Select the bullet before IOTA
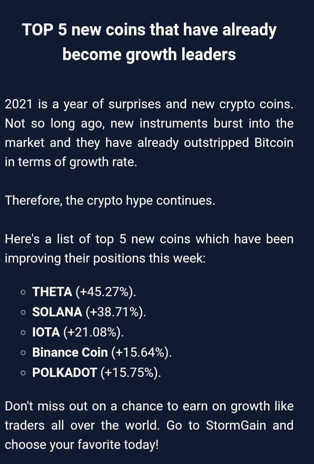 [x=23, y=333]
